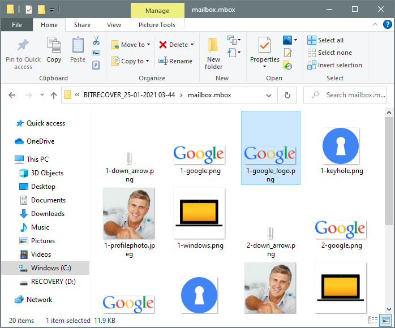Click the Manage contextual tab
This screenshot has height=328, width=395.
[157, 11]
